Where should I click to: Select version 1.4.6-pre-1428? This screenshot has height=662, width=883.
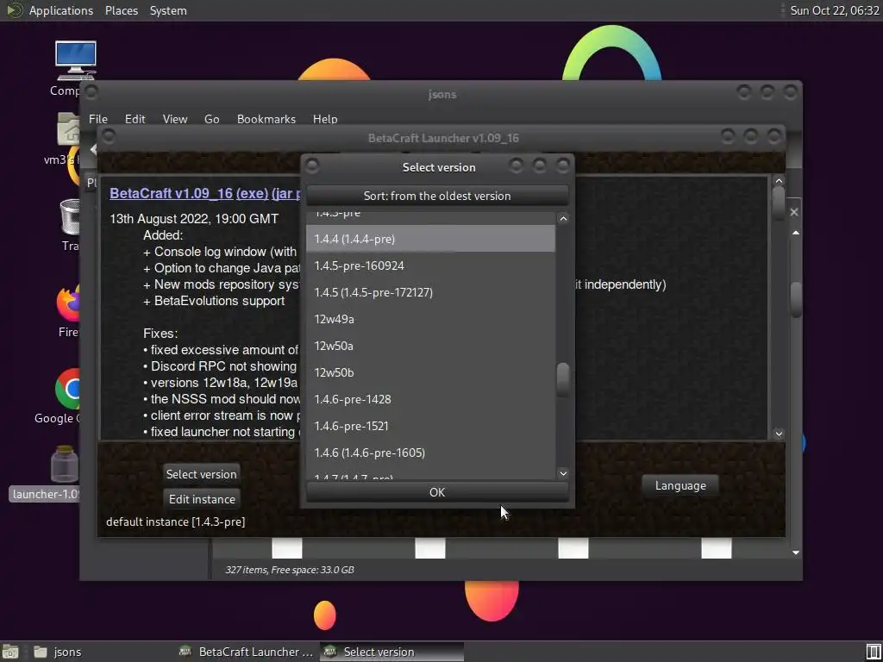tap(431, 399)
